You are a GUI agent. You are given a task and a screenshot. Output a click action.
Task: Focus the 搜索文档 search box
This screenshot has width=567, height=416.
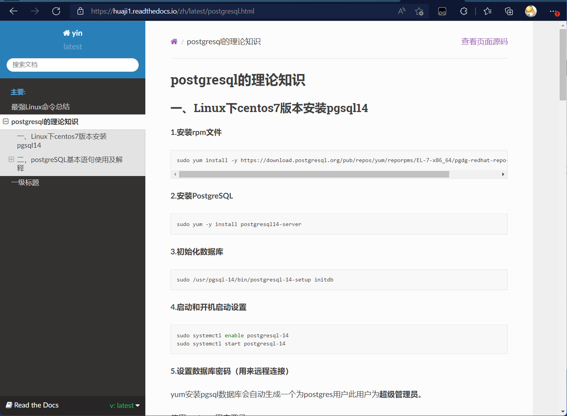[x=72, y=65]
